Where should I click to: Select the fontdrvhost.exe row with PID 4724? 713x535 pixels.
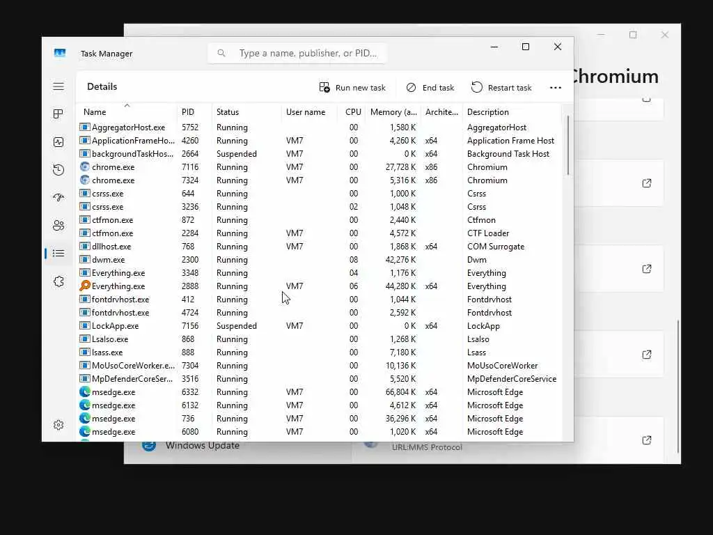pyautogui.click(x=318, y=313)
